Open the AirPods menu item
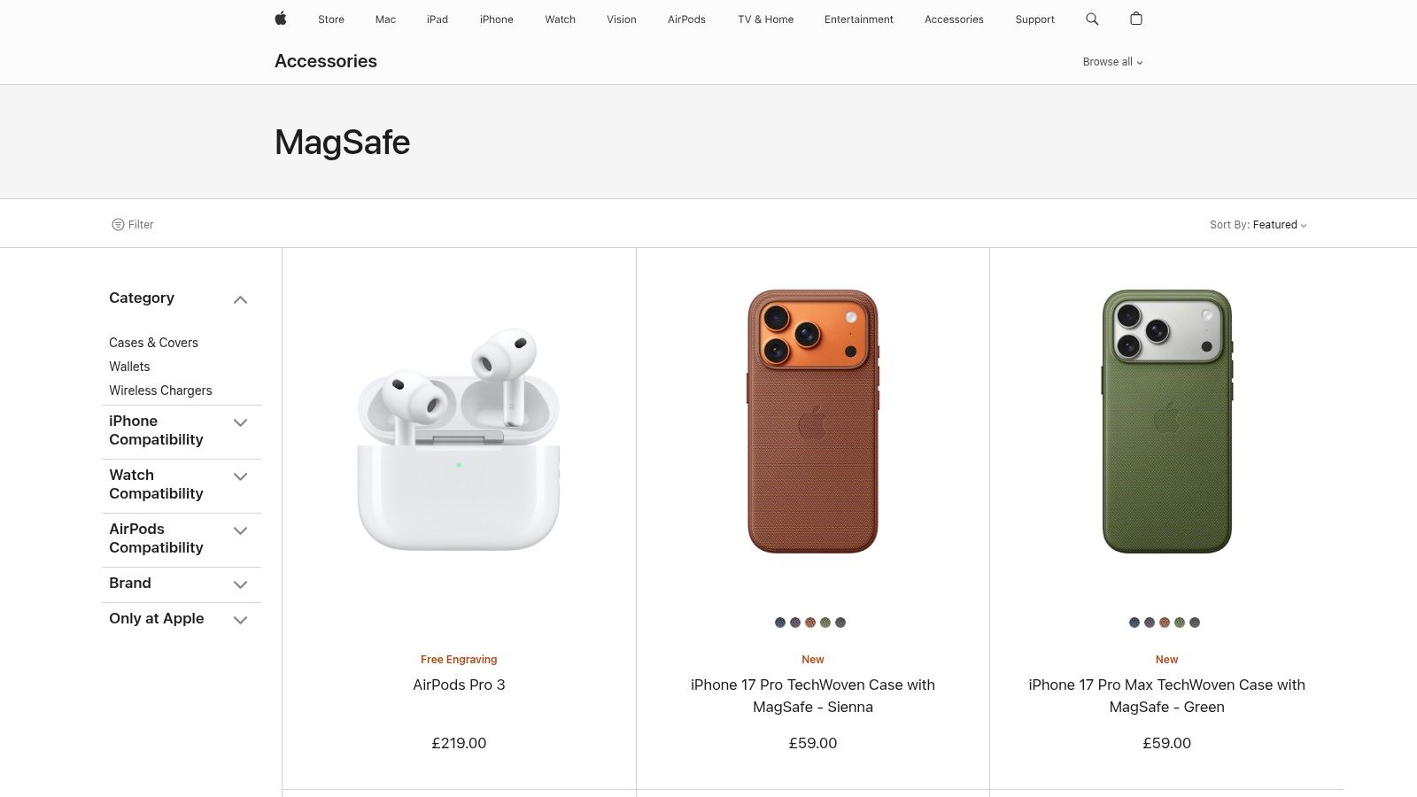The width and height of the screenshot is (1417, 797). [x=686, y=19]
